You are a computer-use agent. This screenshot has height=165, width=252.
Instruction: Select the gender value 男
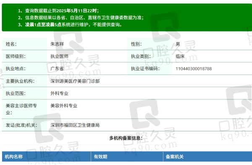click(x=178, y=44)
